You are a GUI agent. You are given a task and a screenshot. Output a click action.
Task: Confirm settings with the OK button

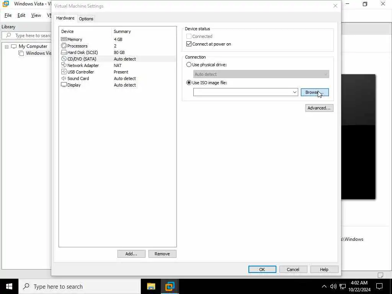pyautogui.click(x=262, y=269)
